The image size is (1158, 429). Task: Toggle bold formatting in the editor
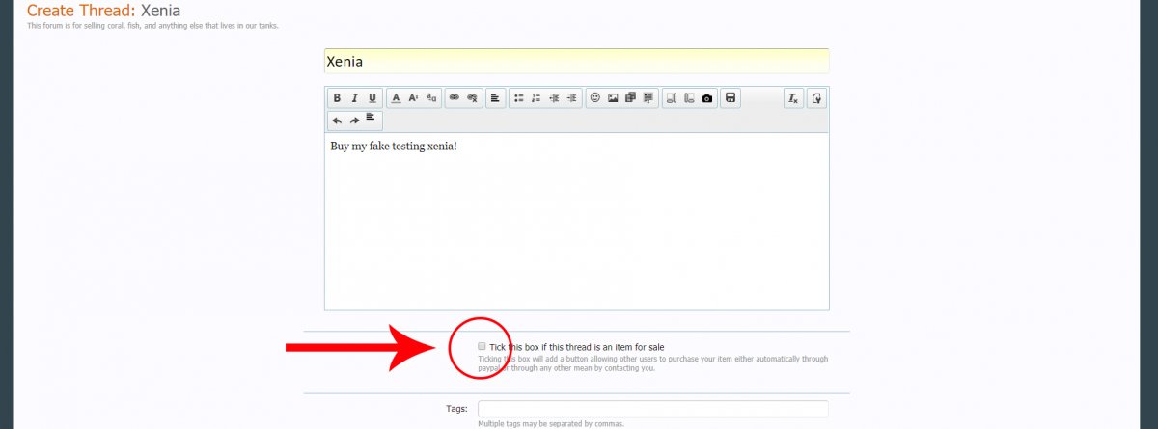click(x=337, y=98)
